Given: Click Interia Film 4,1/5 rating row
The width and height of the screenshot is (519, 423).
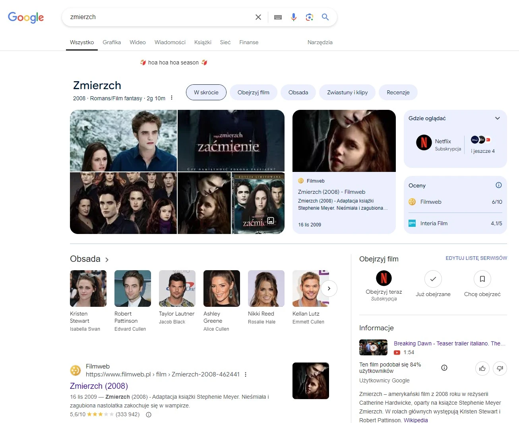Looking at the screenshot, I should coord(455,223).
